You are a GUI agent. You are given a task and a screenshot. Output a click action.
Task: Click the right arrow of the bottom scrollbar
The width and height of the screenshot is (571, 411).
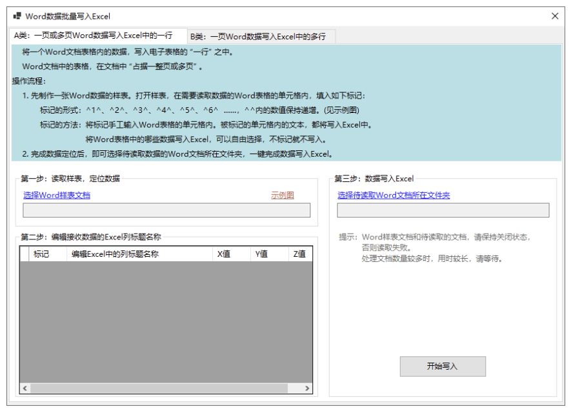pos(308,388)
